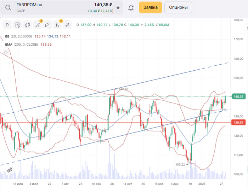Click EMA value 133,55
The image size is (248, 188).
click(46, 45)
